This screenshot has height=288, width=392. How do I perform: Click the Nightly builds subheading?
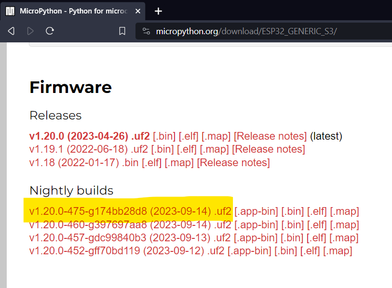click(x=71, y=191)
